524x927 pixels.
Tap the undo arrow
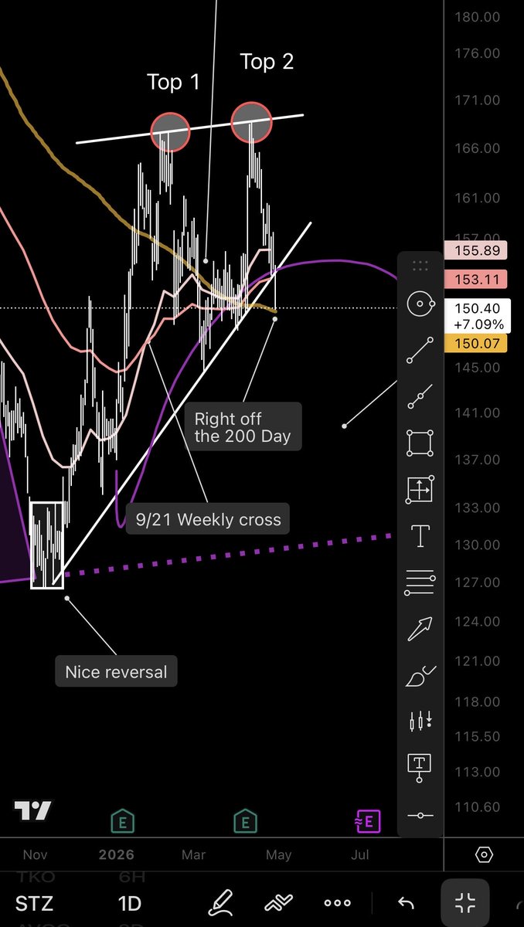pos(405,902)
